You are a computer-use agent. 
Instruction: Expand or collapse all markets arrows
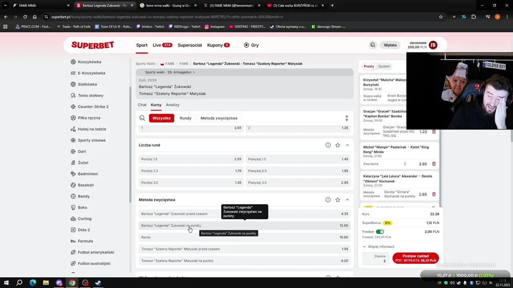pyautogui.click(x=347, y=118)
